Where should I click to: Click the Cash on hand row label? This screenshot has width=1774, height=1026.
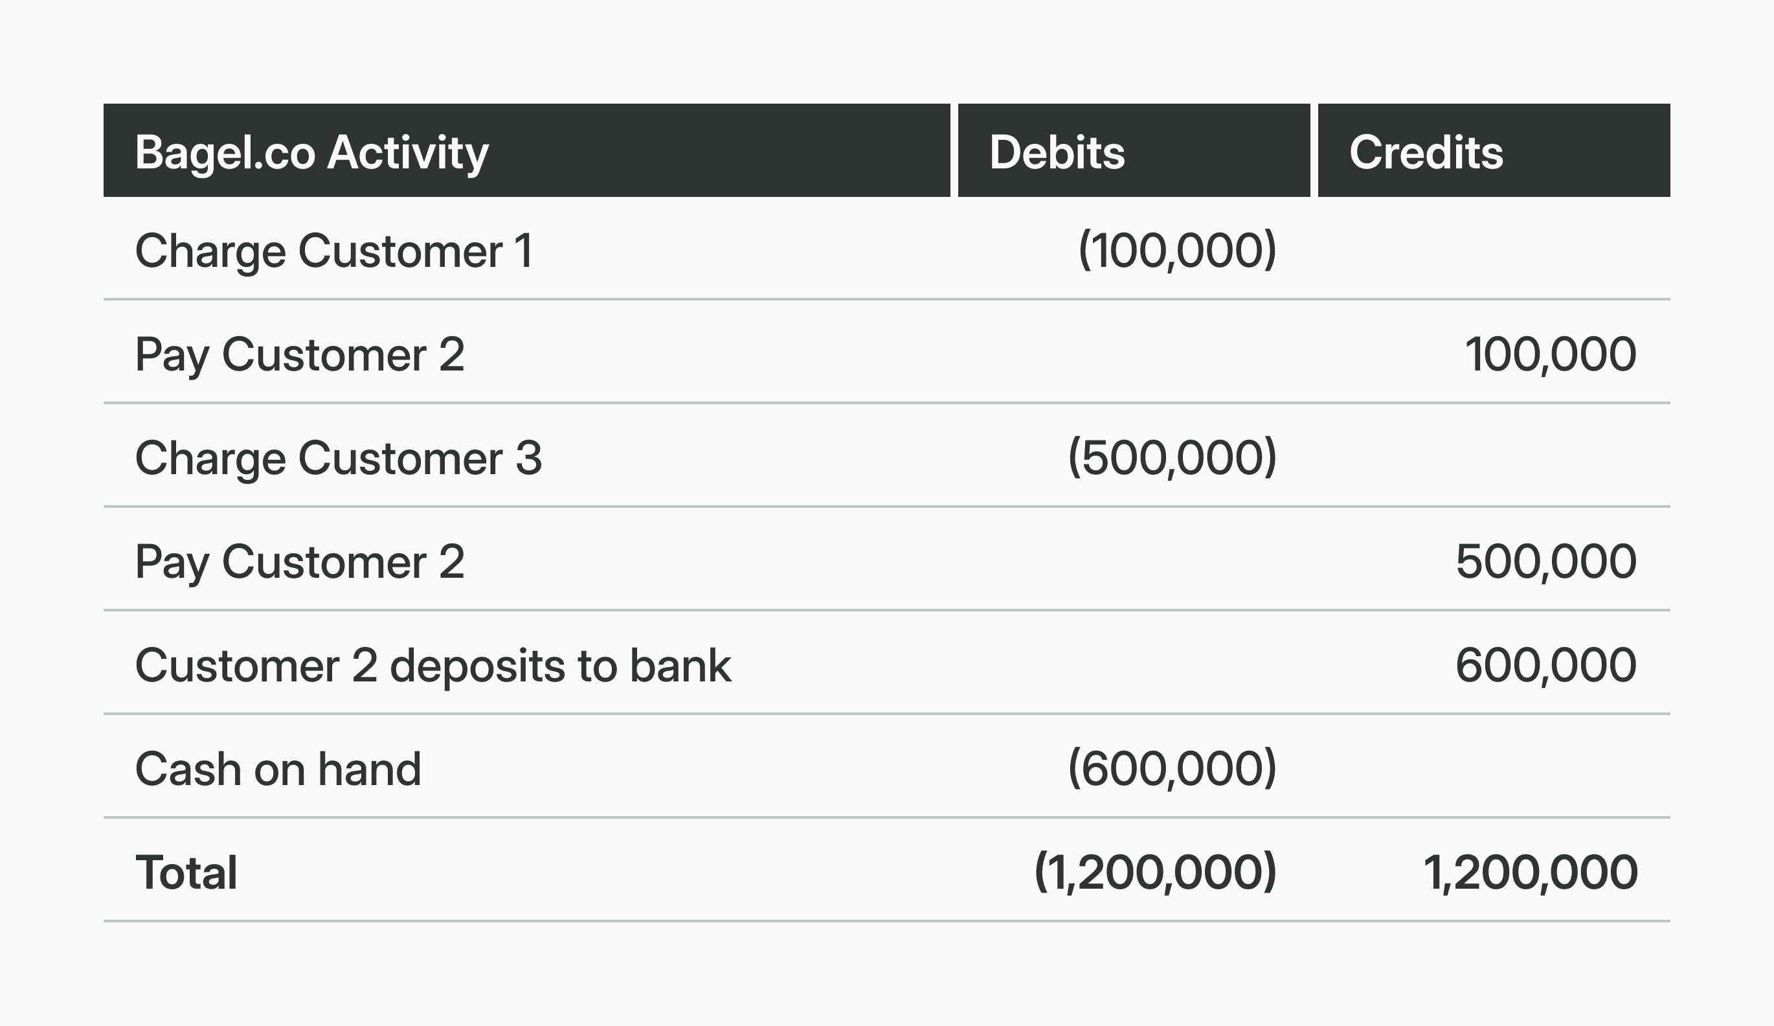click(x=278, y=768)
